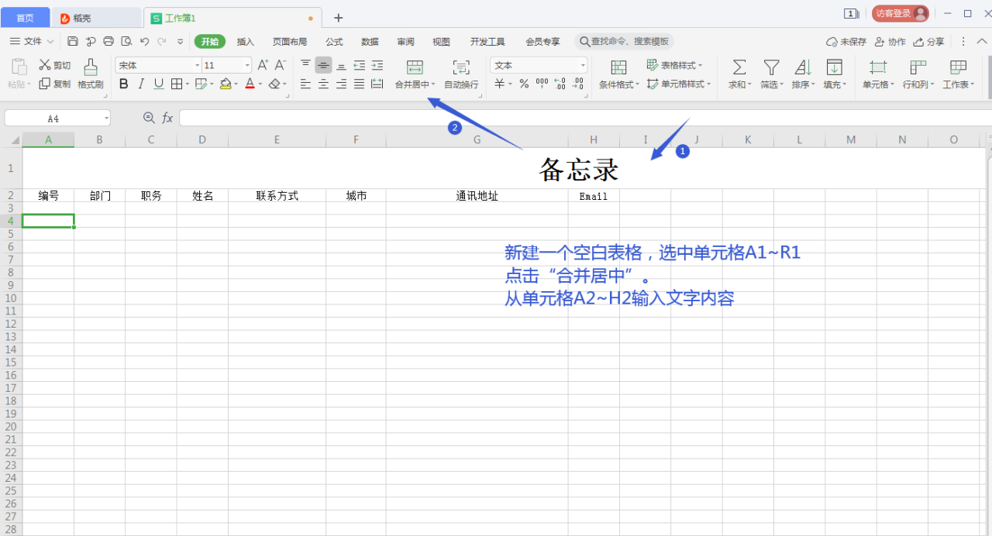Image resolution: width=992 pixels, height=536 pixels.
Task: Undo the last action
Action: click(x=144, y=42)
